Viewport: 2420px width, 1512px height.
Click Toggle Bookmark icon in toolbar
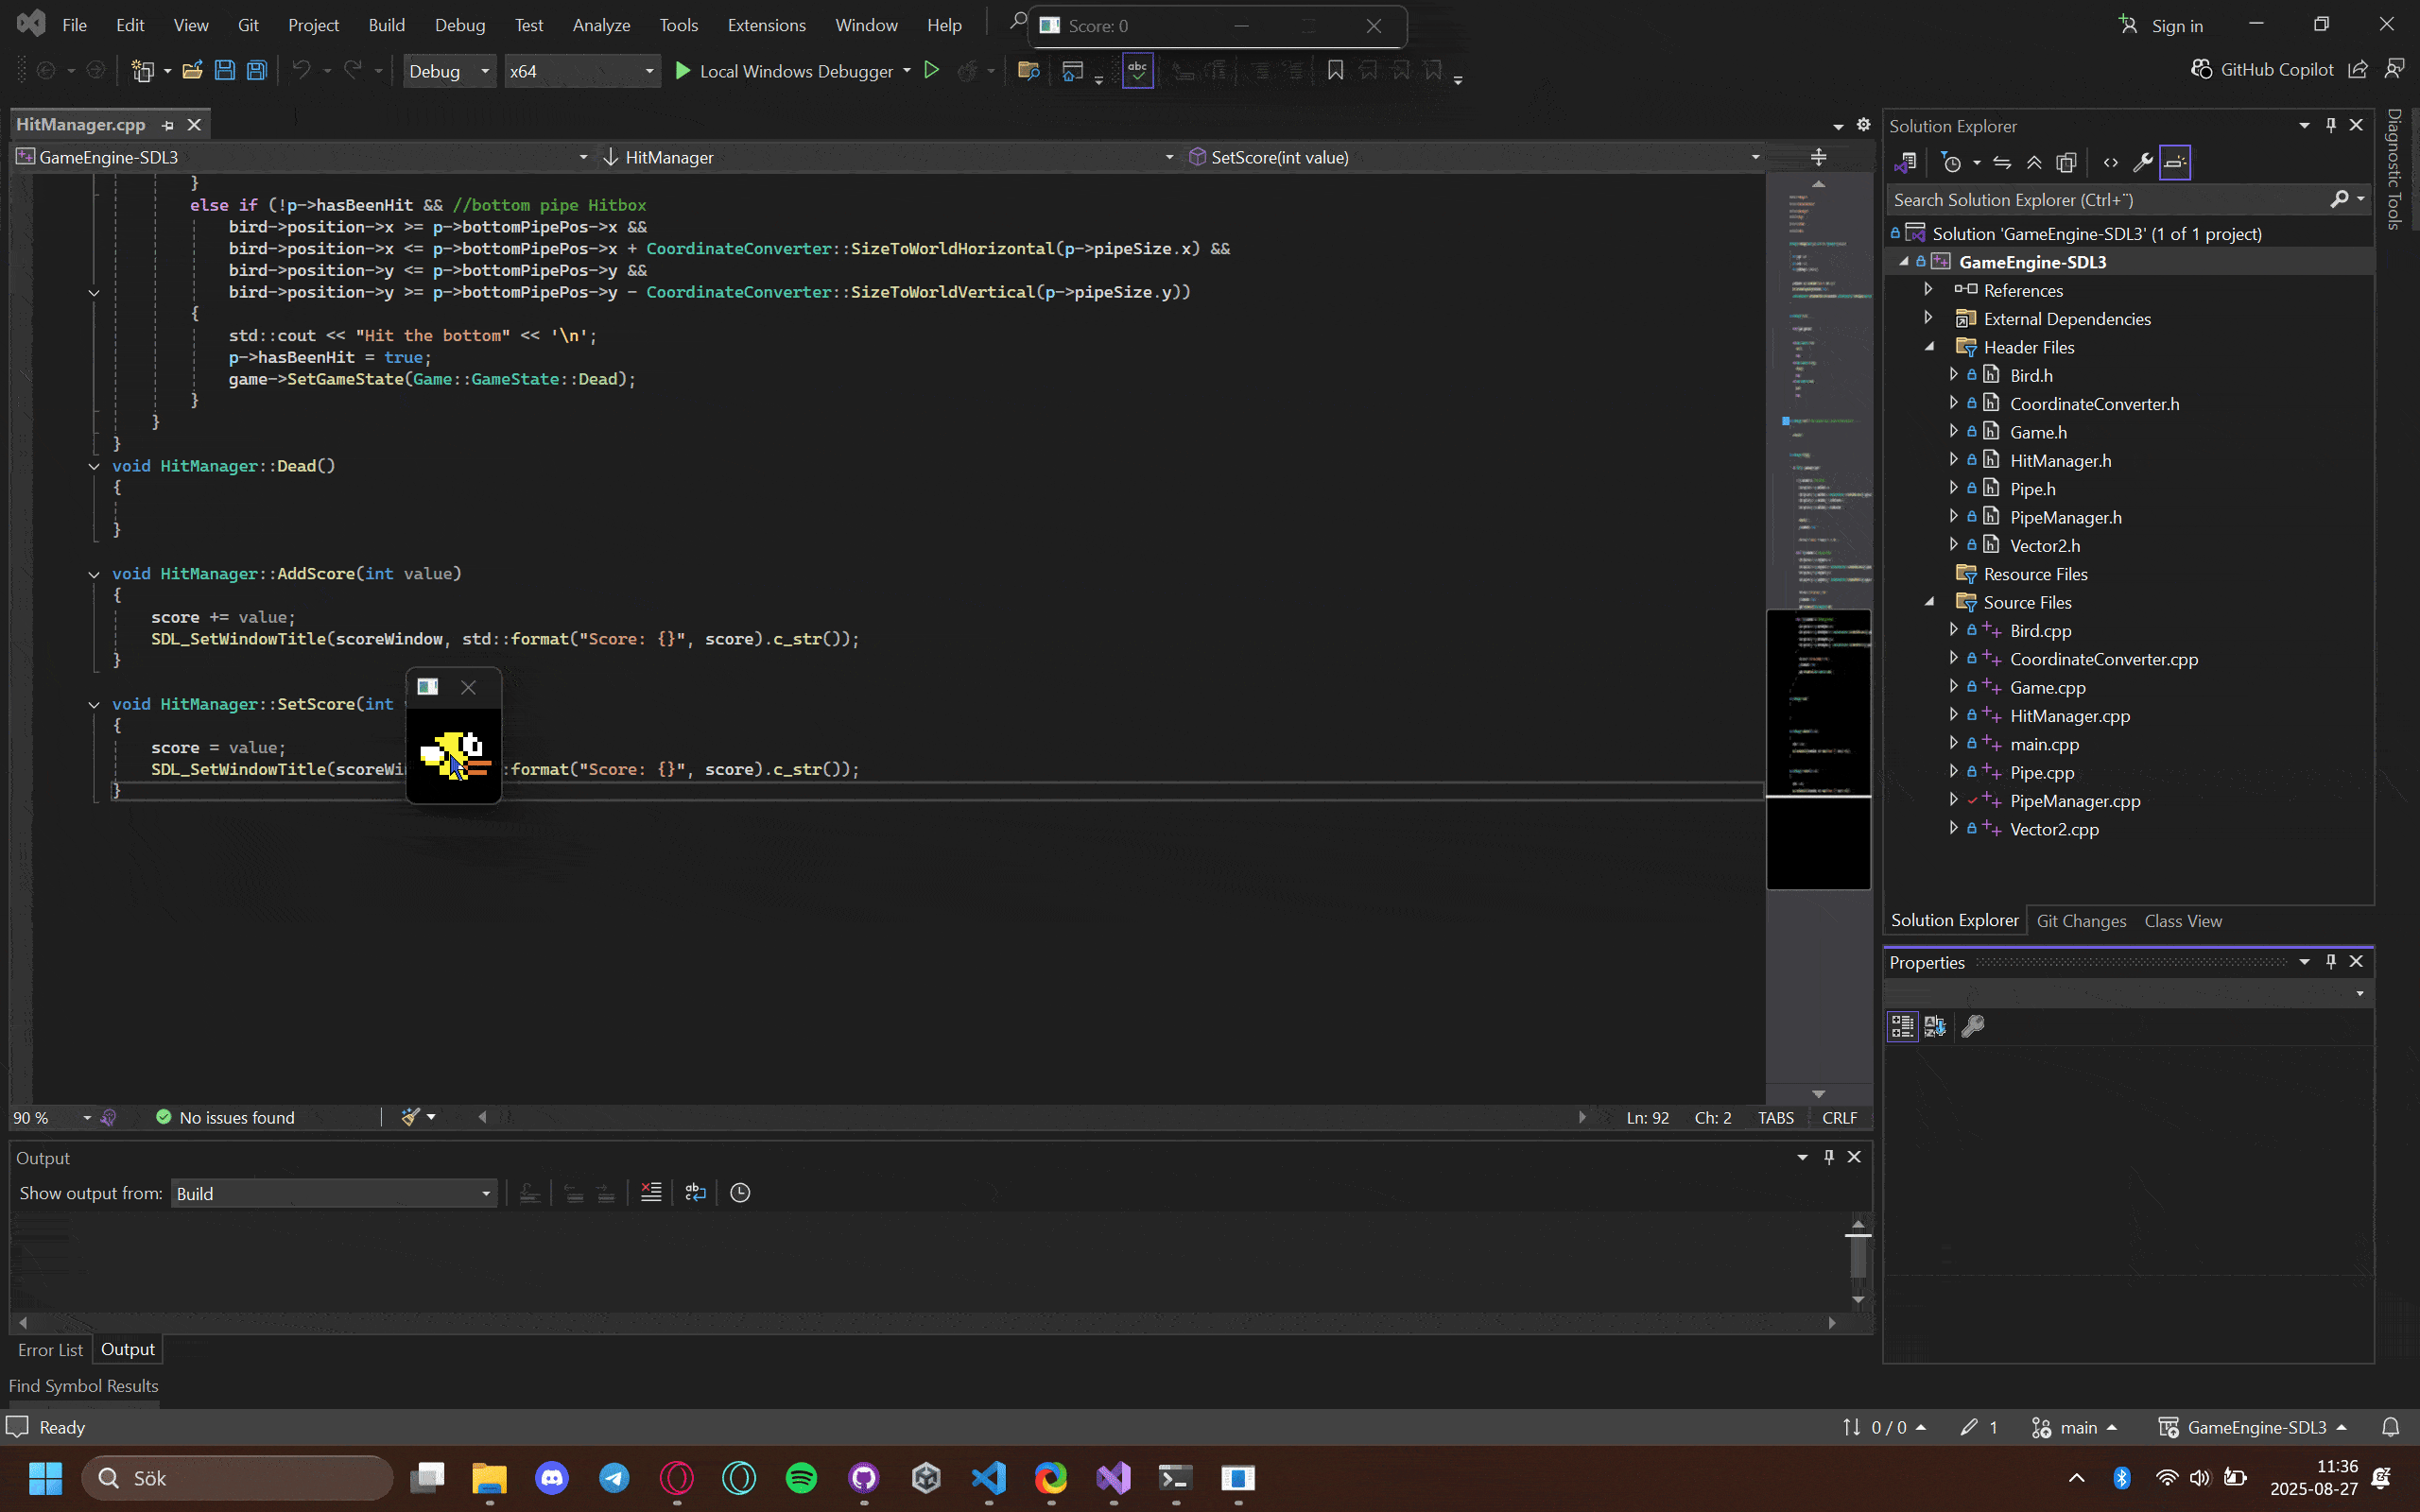(1335, 70)
